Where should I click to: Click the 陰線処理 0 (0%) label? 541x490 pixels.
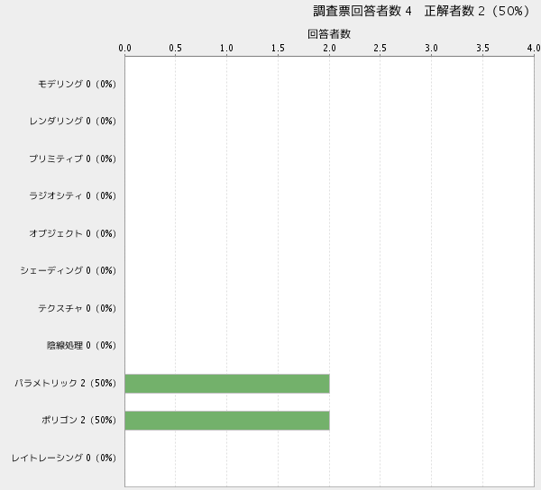click(82, 345)
